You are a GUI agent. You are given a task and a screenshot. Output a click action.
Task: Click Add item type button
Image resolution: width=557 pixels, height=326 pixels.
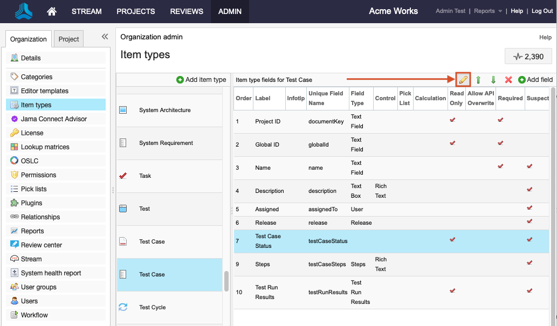[202, 80]
